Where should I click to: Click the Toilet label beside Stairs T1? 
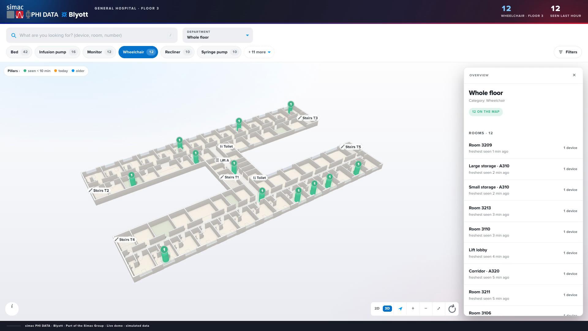(x=259, y=178)
